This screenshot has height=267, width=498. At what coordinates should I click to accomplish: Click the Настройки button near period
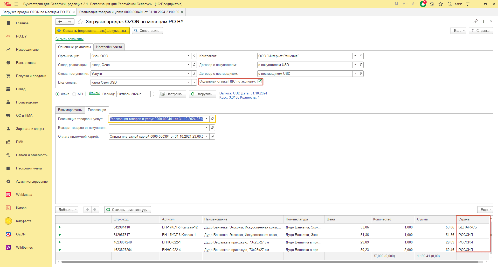pyautogui.click(x=172, y=94)
